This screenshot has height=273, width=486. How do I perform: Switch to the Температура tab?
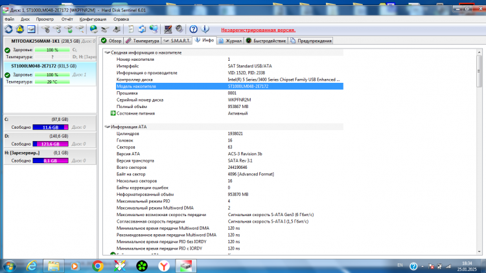(x=143, y=41)
